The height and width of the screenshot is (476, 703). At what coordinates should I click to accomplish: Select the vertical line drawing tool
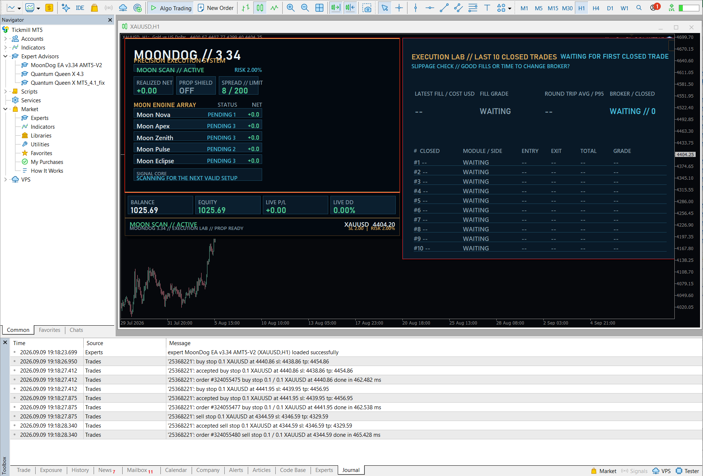pos(416,8)
